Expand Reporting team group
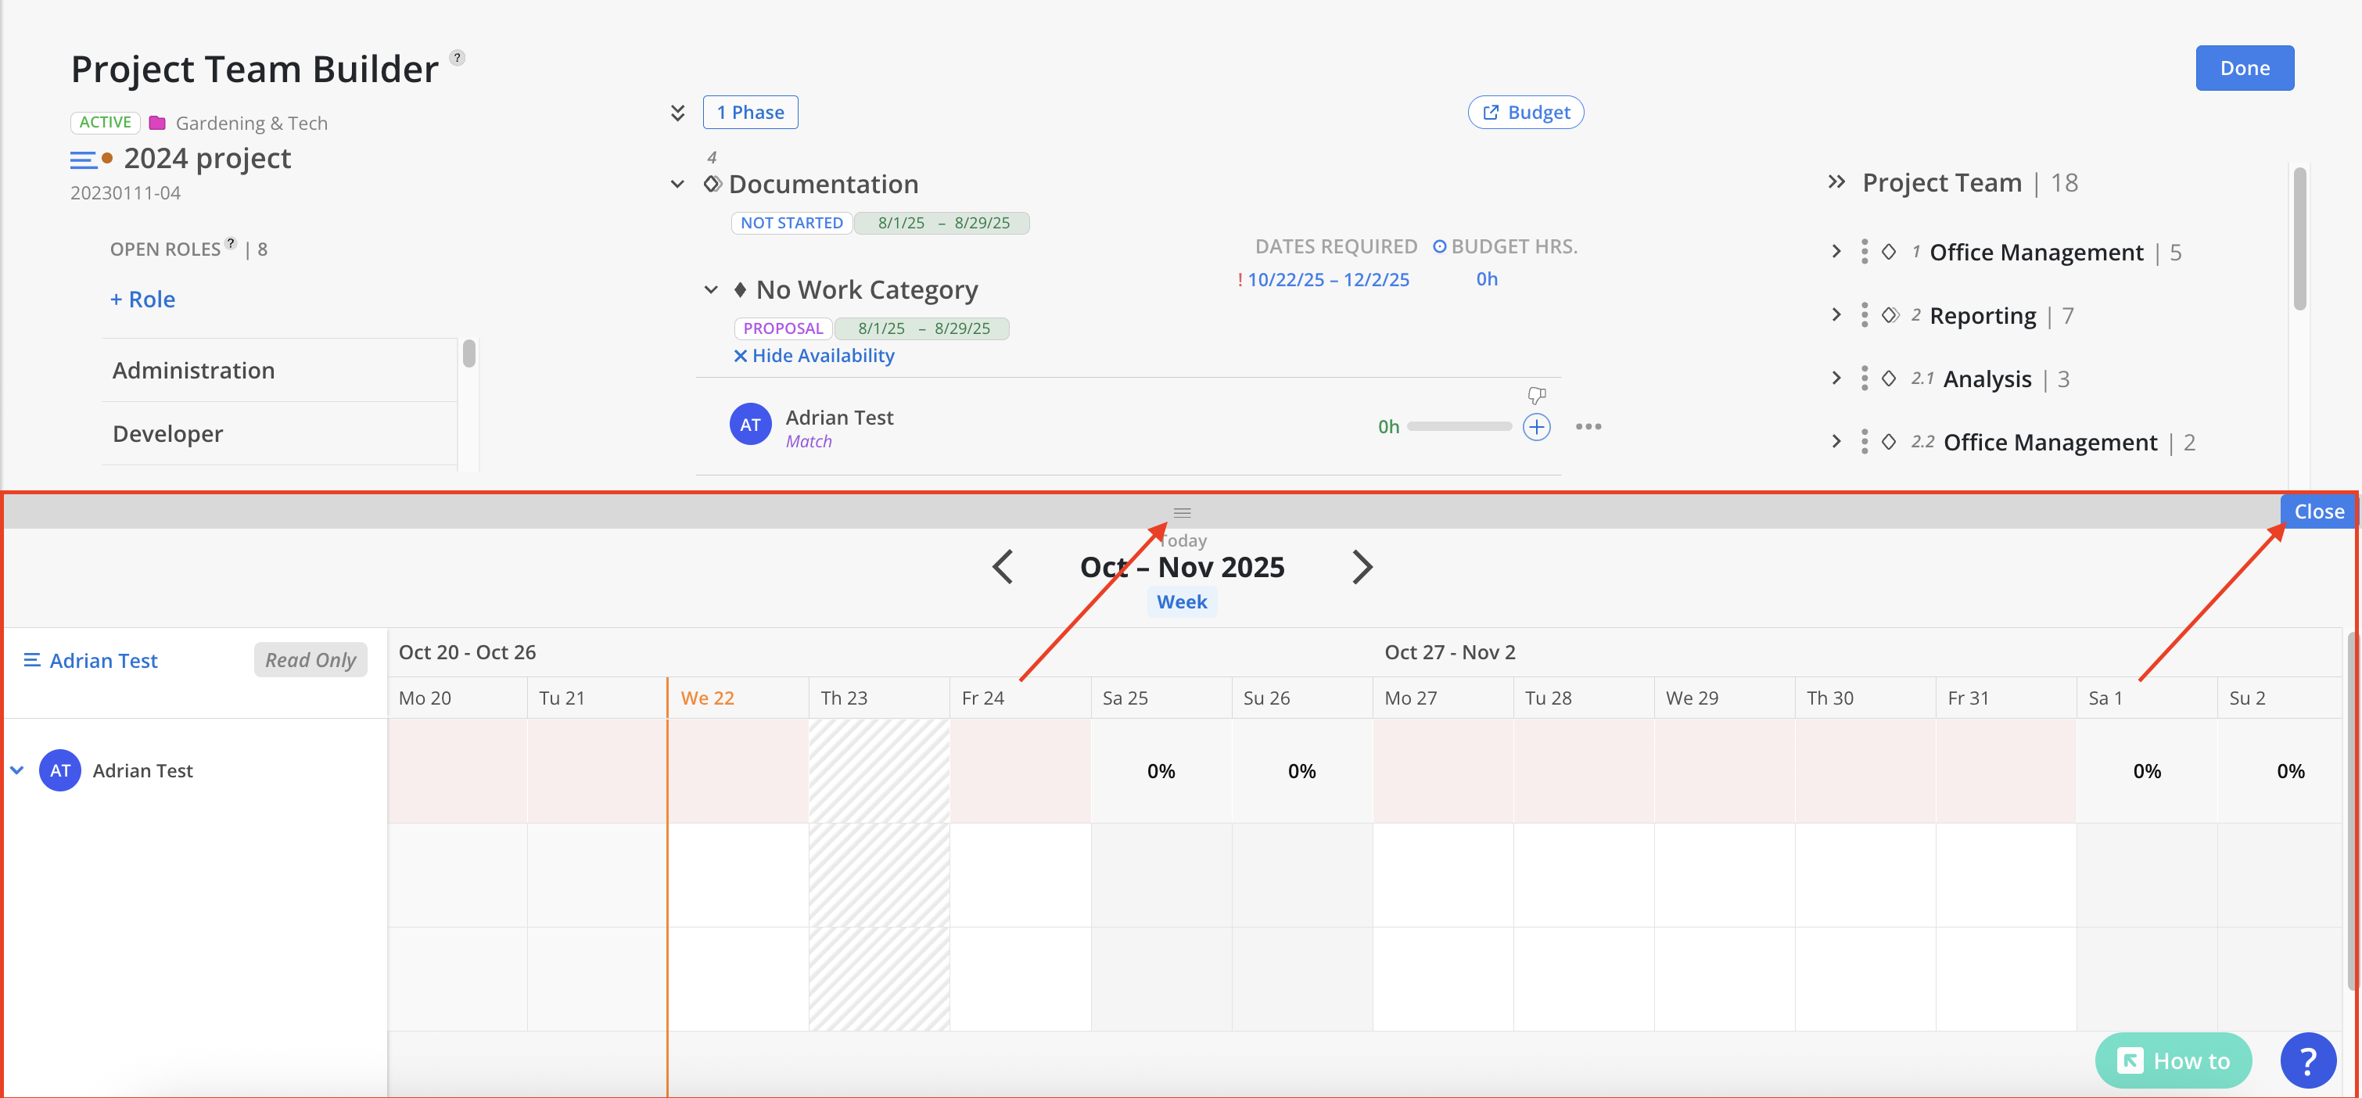The image size is (2362, 1098). [x=1836, y=315]
